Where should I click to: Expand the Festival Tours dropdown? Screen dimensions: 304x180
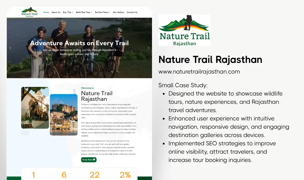tap(102, 12)
